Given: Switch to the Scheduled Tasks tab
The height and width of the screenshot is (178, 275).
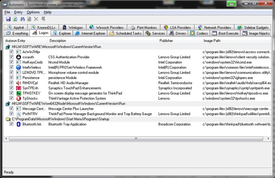Looking at the screenshot, I should click(125, 33).
